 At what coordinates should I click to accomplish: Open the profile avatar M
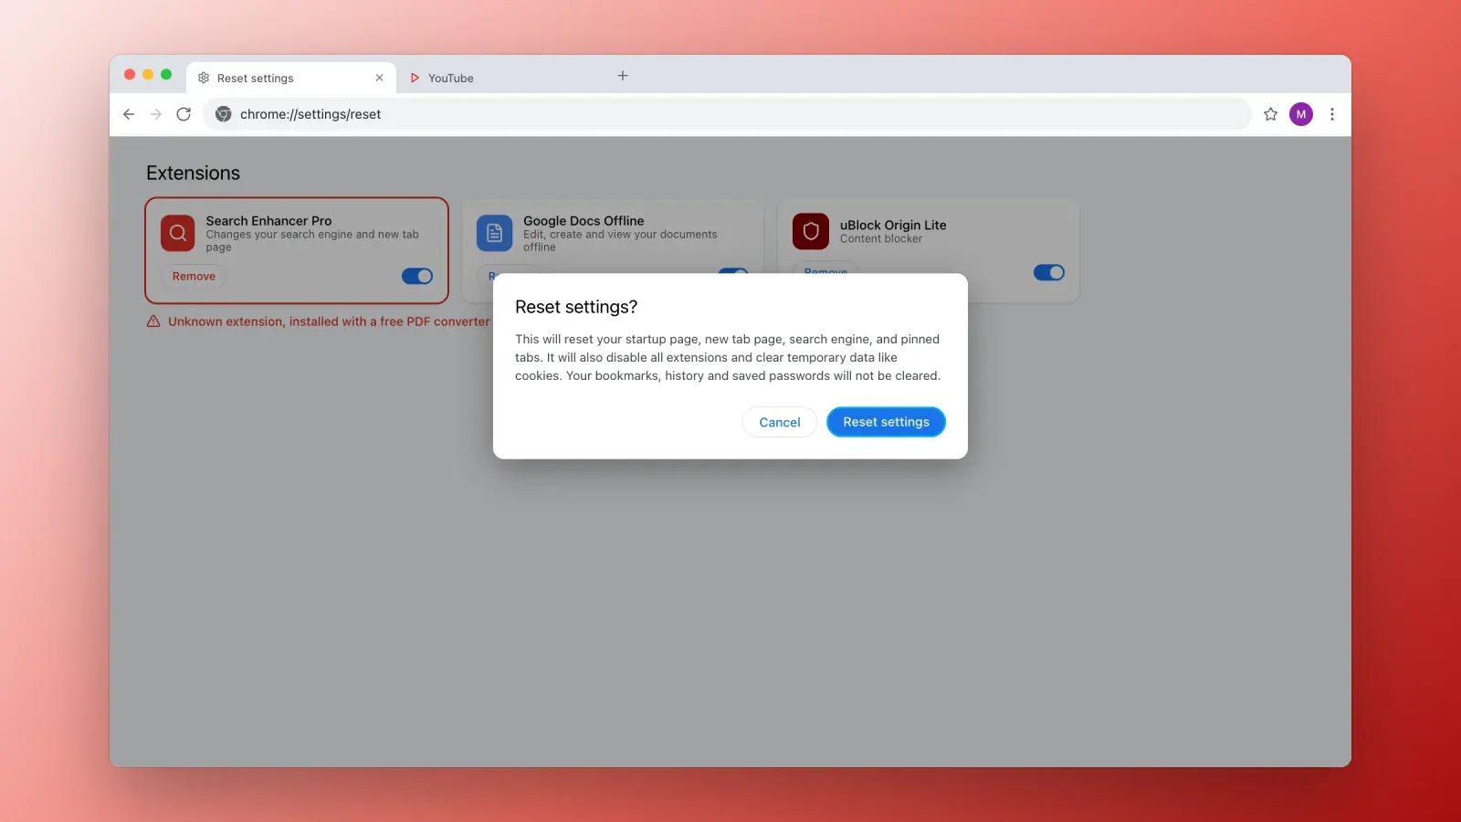[1301, 114]
